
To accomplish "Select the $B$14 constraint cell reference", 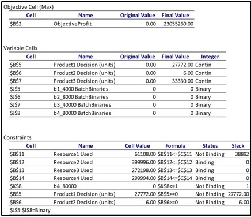I will [17, 178].
